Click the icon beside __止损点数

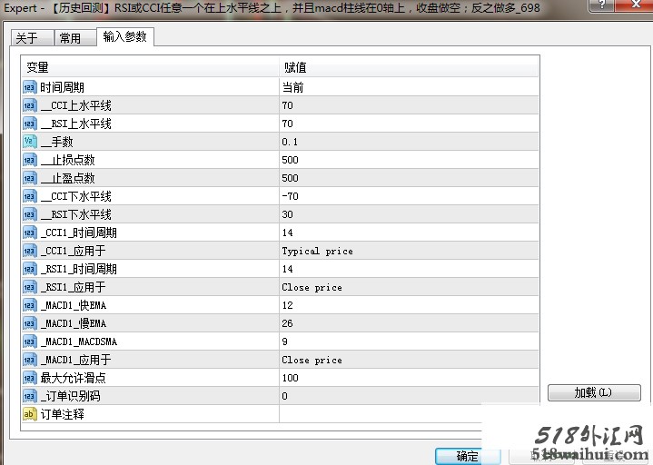(x=30, y=160)
